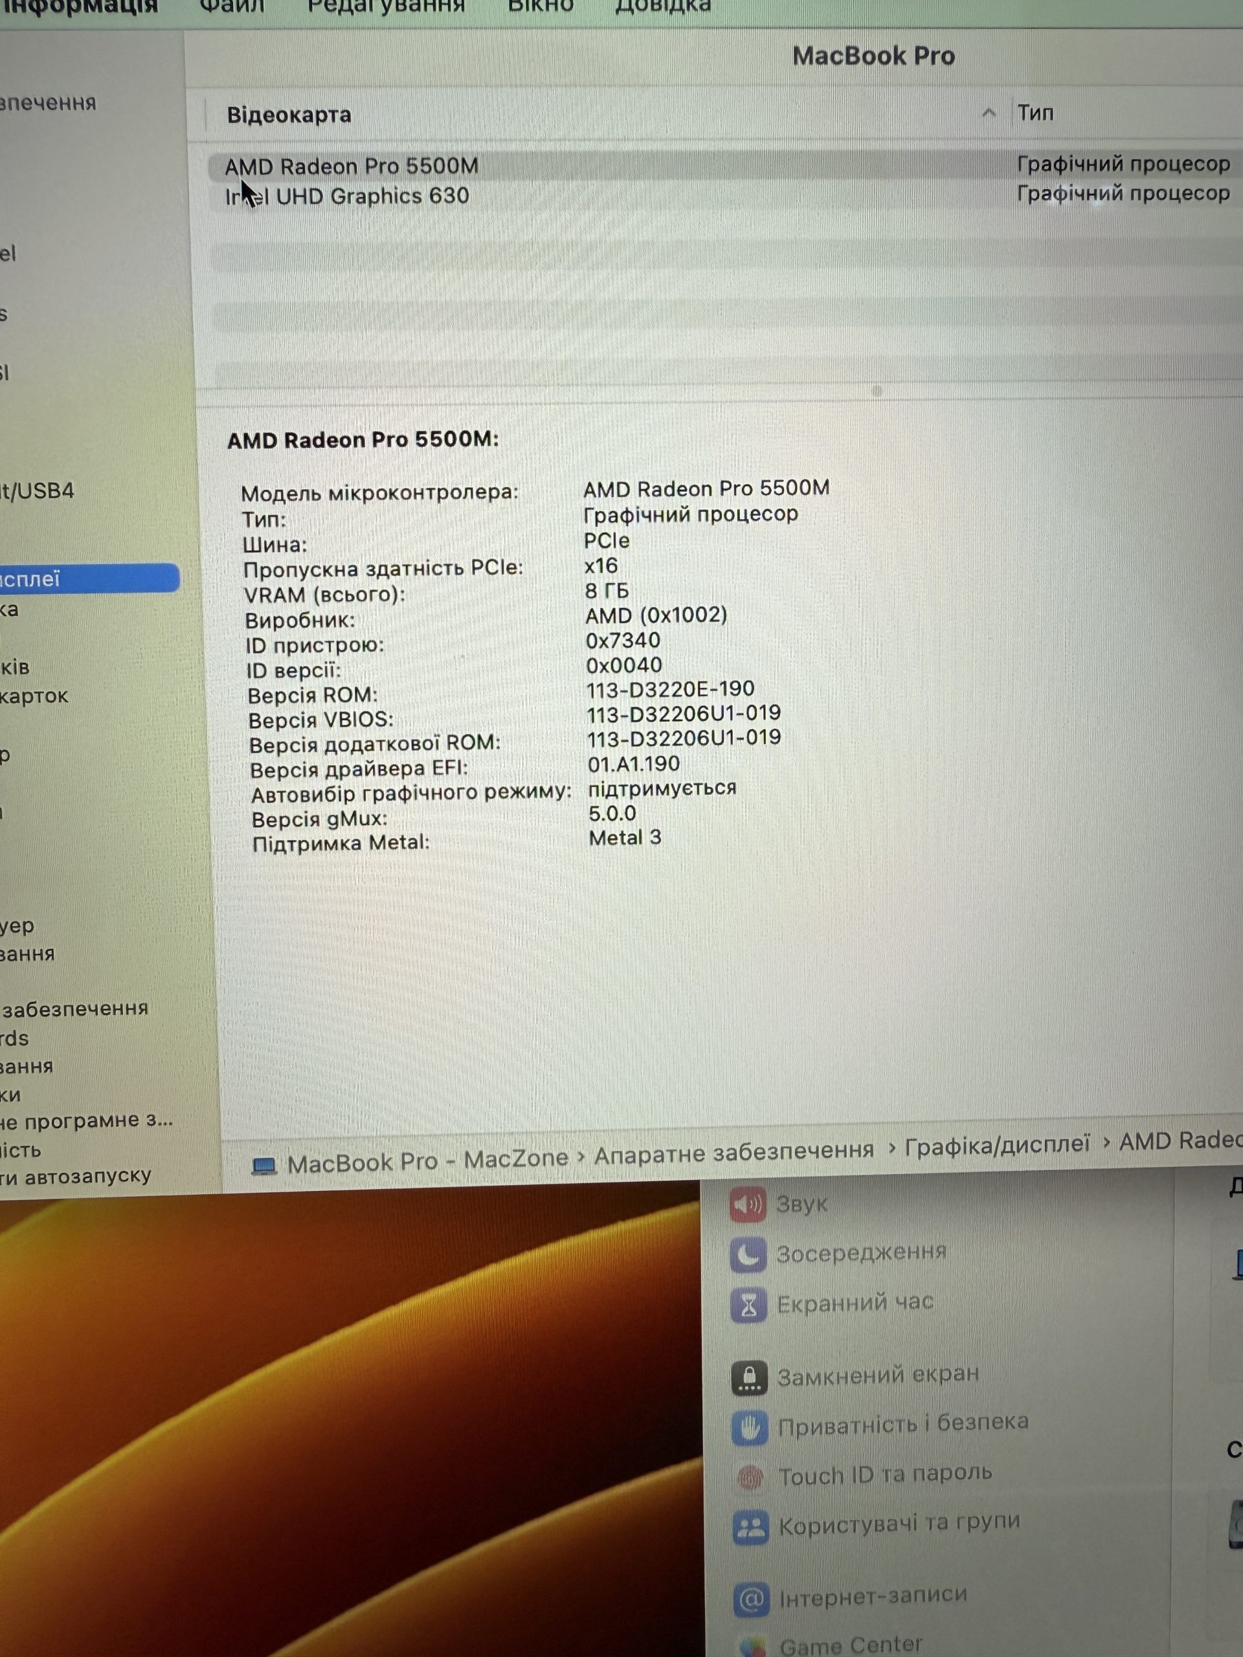Click MacBook Pro – MacZone in path bar
1243x1657 pixels.
point(427,1161)
